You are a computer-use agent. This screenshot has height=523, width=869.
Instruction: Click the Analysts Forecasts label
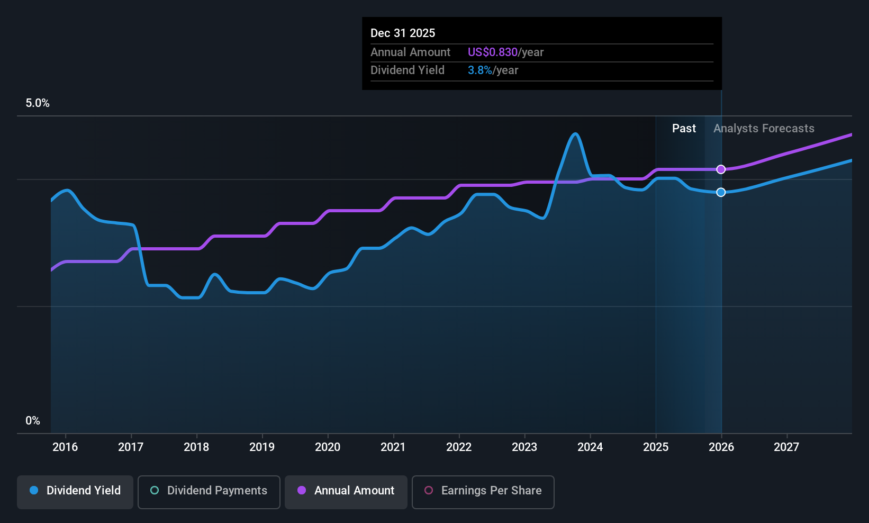click(764, 128)
